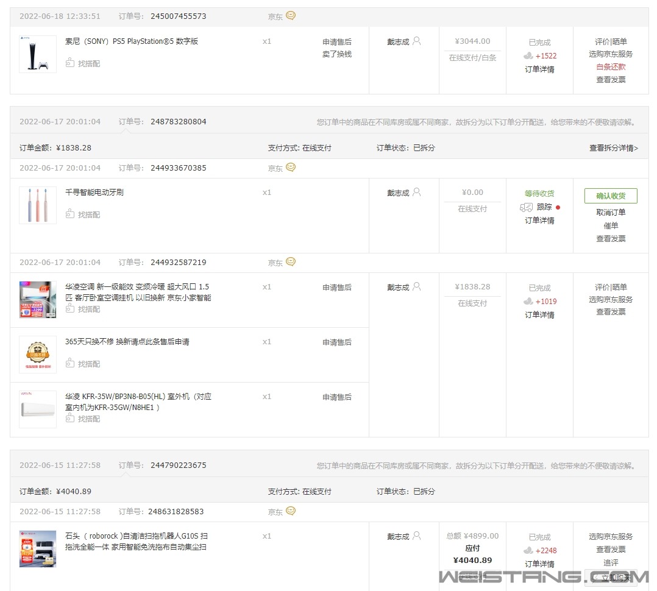Open product title 365天只换不修 换新请点此条售后申请
The width and height of the screenshot is (657, 591).
point(127,341)
